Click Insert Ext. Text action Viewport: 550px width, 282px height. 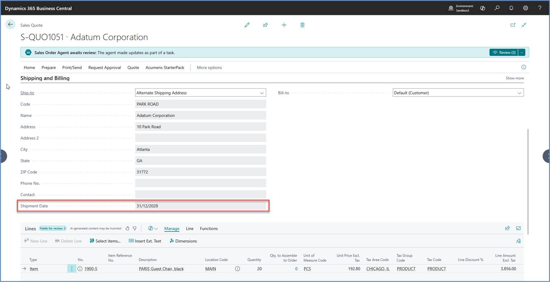pos(145,241)
